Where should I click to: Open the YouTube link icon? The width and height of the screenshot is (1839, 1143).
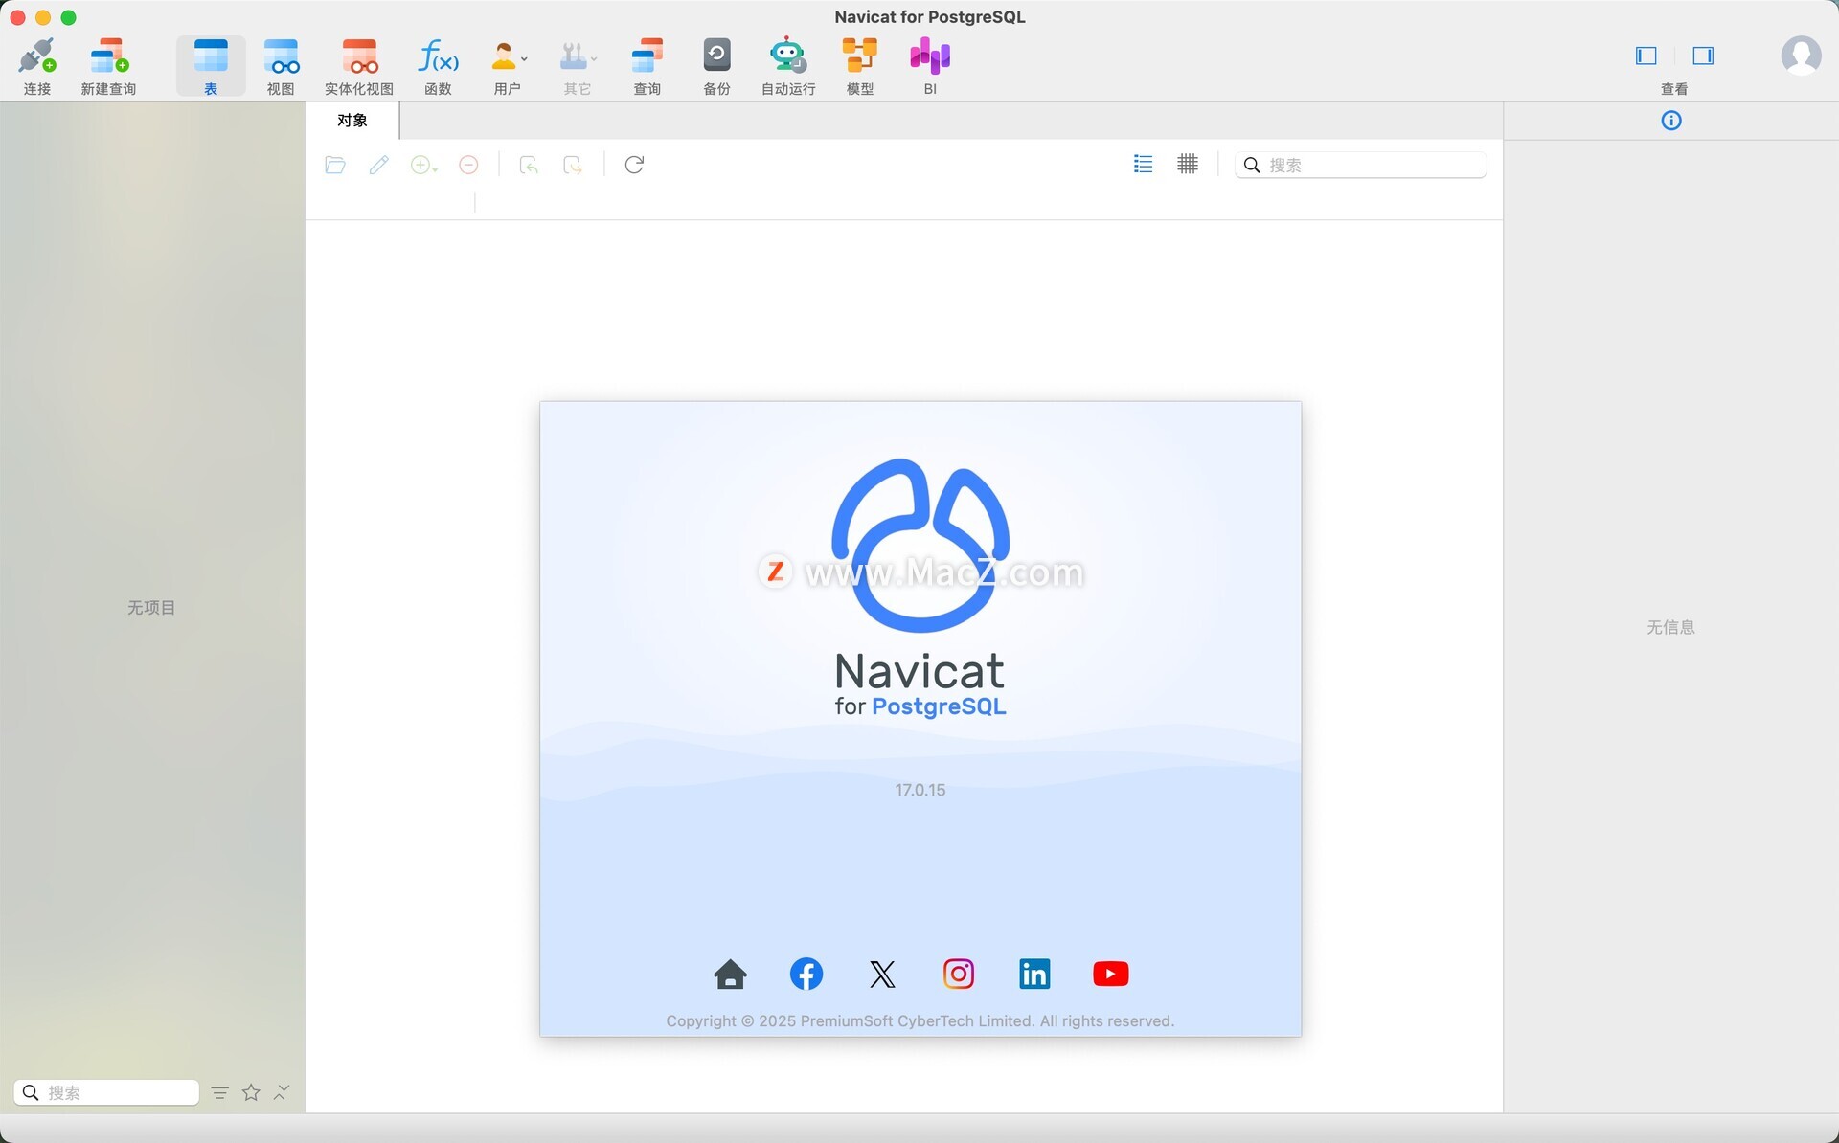[1111, 974]
